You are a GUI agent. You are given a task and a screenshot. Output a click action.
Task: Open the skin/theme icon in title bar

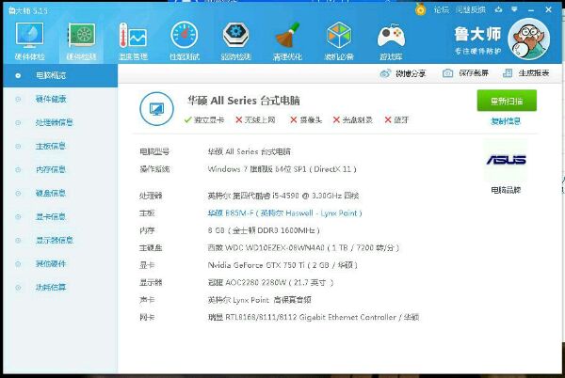click(x=499, y=9)
